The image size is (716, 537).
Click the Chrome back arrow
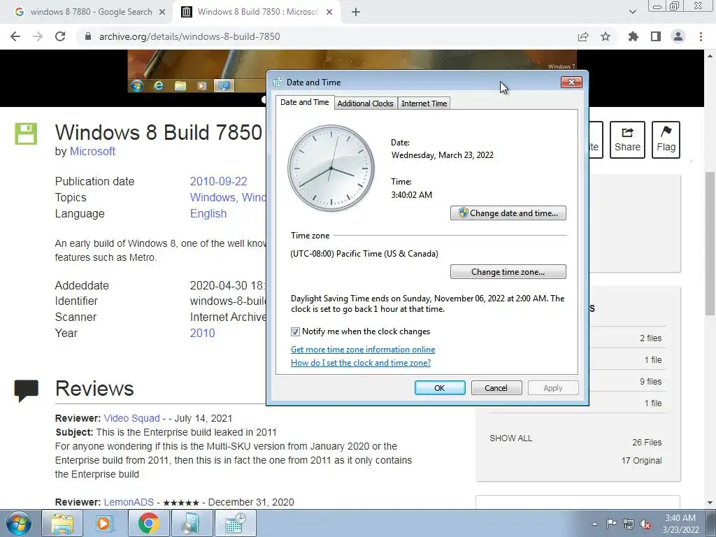(x=15, y=36)
